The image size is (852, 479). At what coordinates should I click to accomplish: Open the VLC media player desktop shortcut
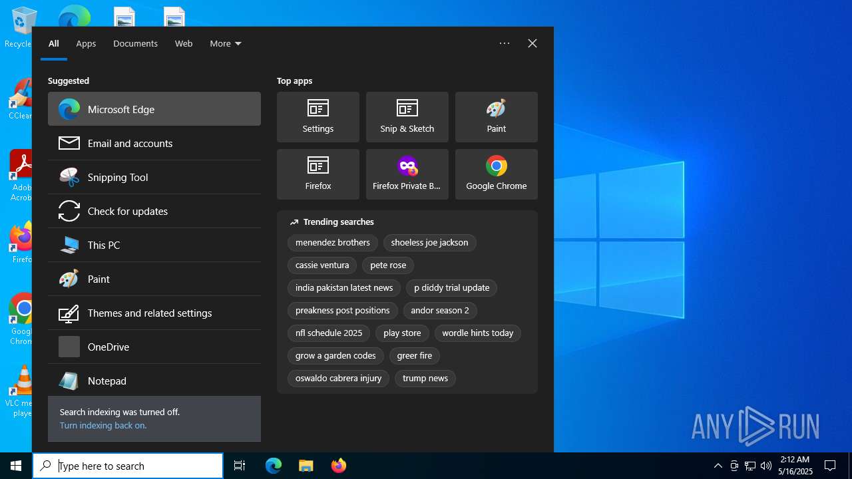point(23,391)
